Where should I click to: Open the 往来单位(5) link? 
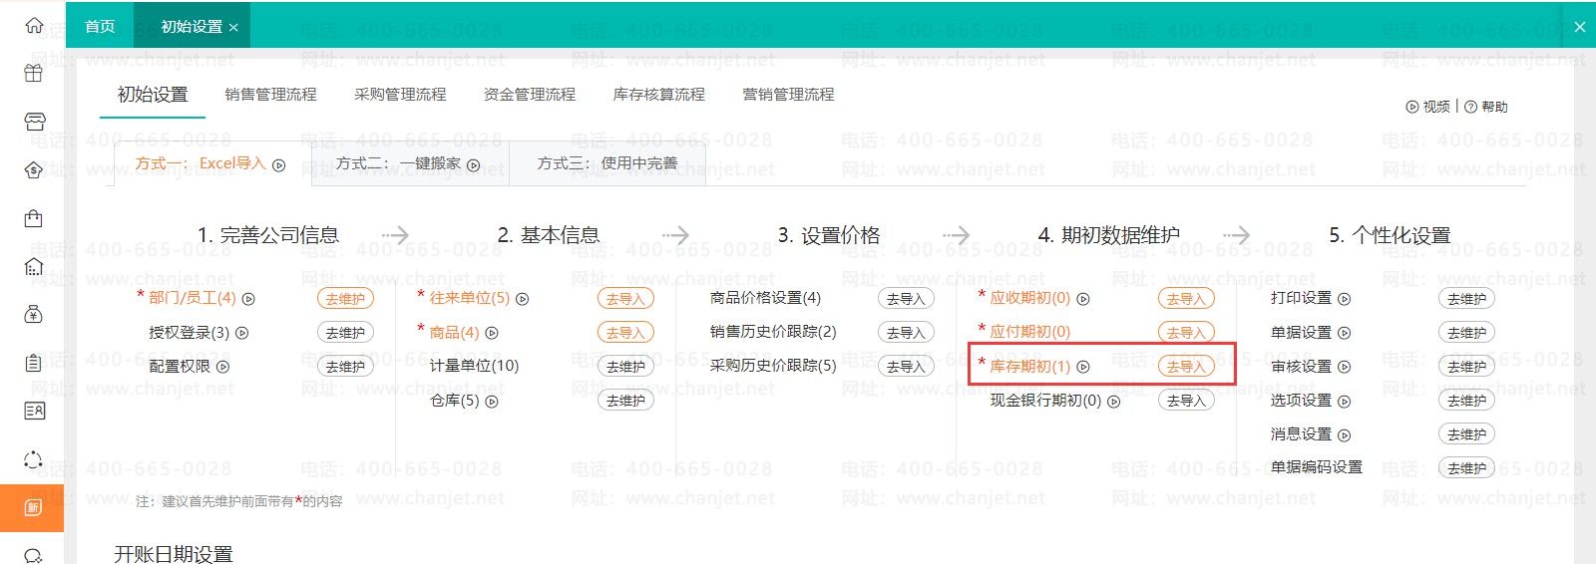(x=469, y=298)
